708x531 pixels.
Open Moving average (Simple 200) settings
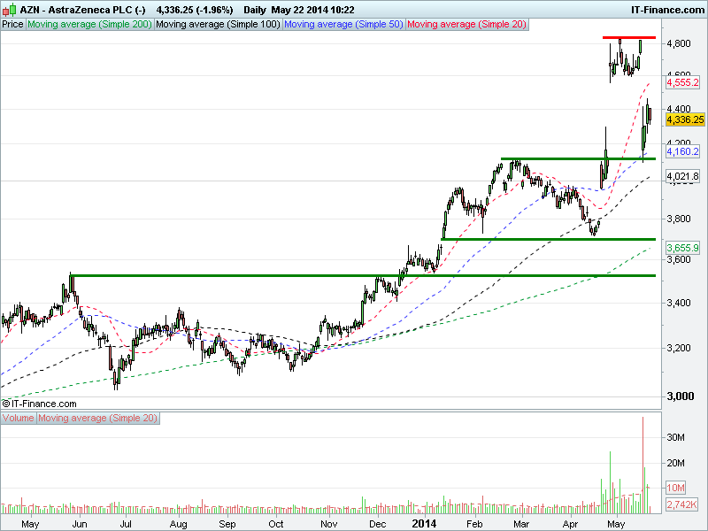click(89, 25)
